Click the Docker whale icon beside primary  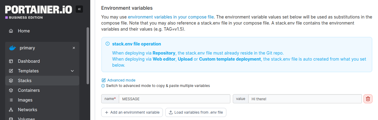pyautogui.click(x=12, y=48)
